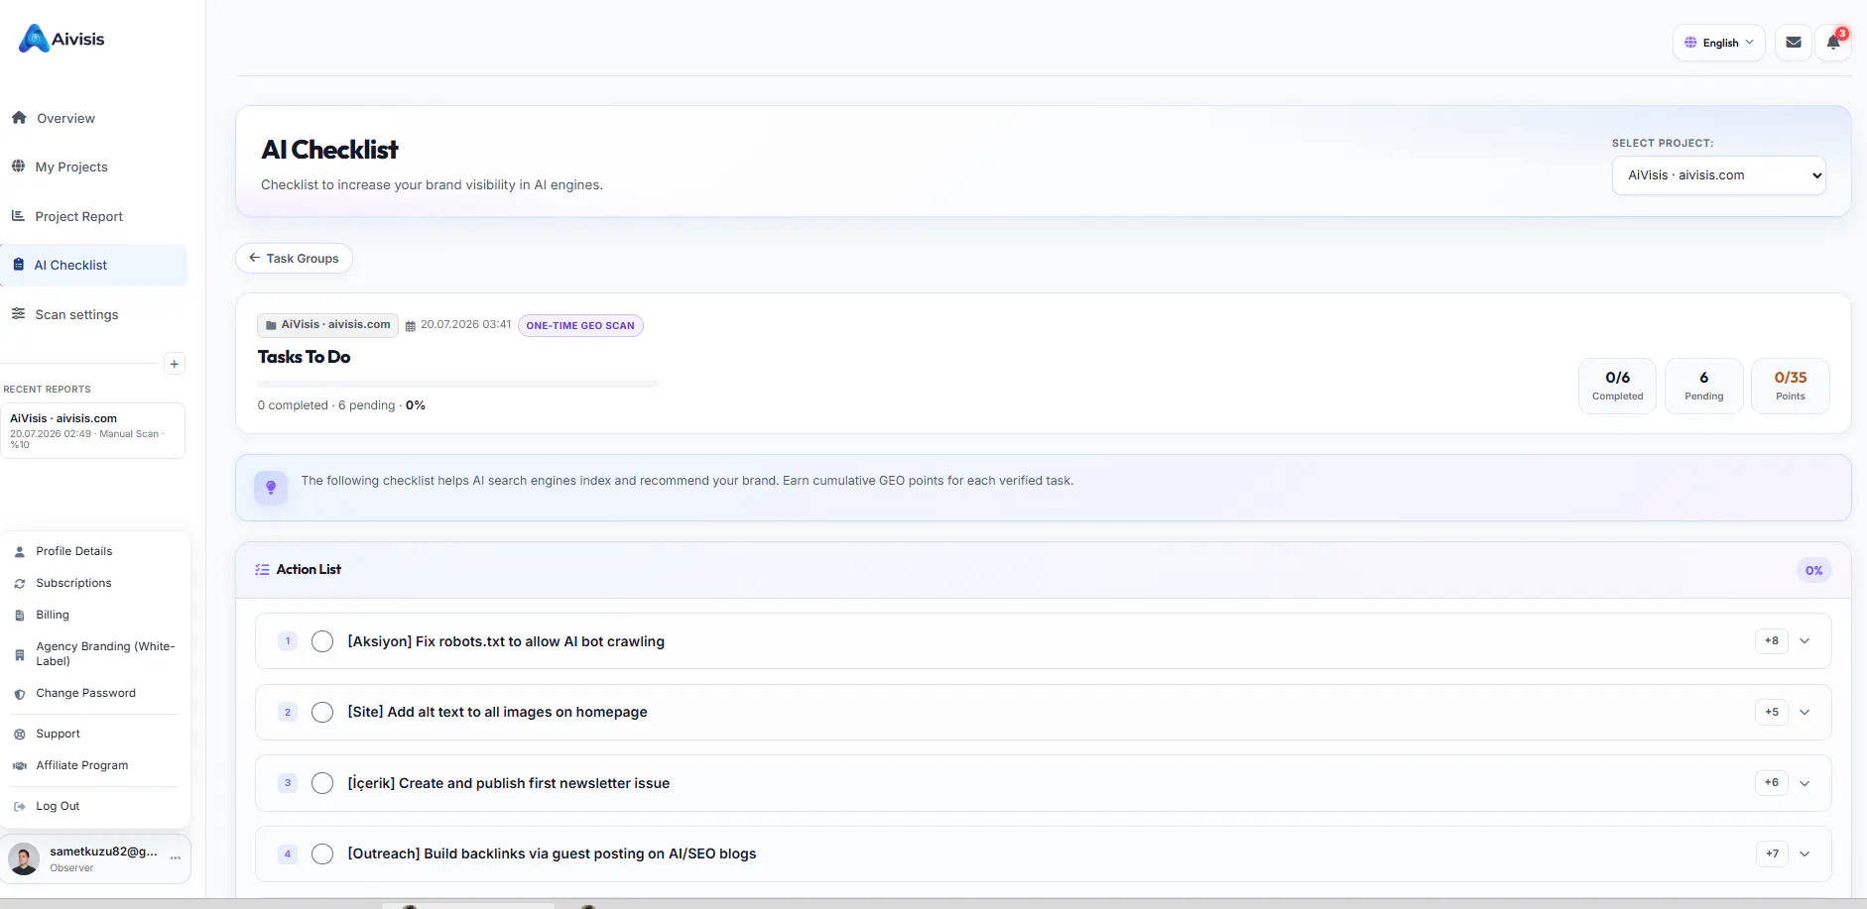1867x909 pixels.
Task: Click the Aivisis logo
Action: pos(62,39)
